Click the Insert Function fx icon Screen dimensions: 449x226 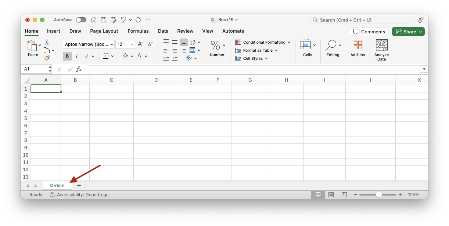tap(79, 69)
